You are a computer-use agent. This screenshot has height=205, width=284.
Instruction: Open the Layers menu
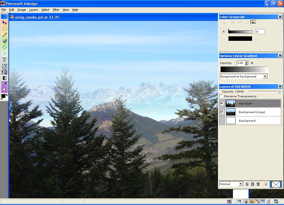pos(34,10)
